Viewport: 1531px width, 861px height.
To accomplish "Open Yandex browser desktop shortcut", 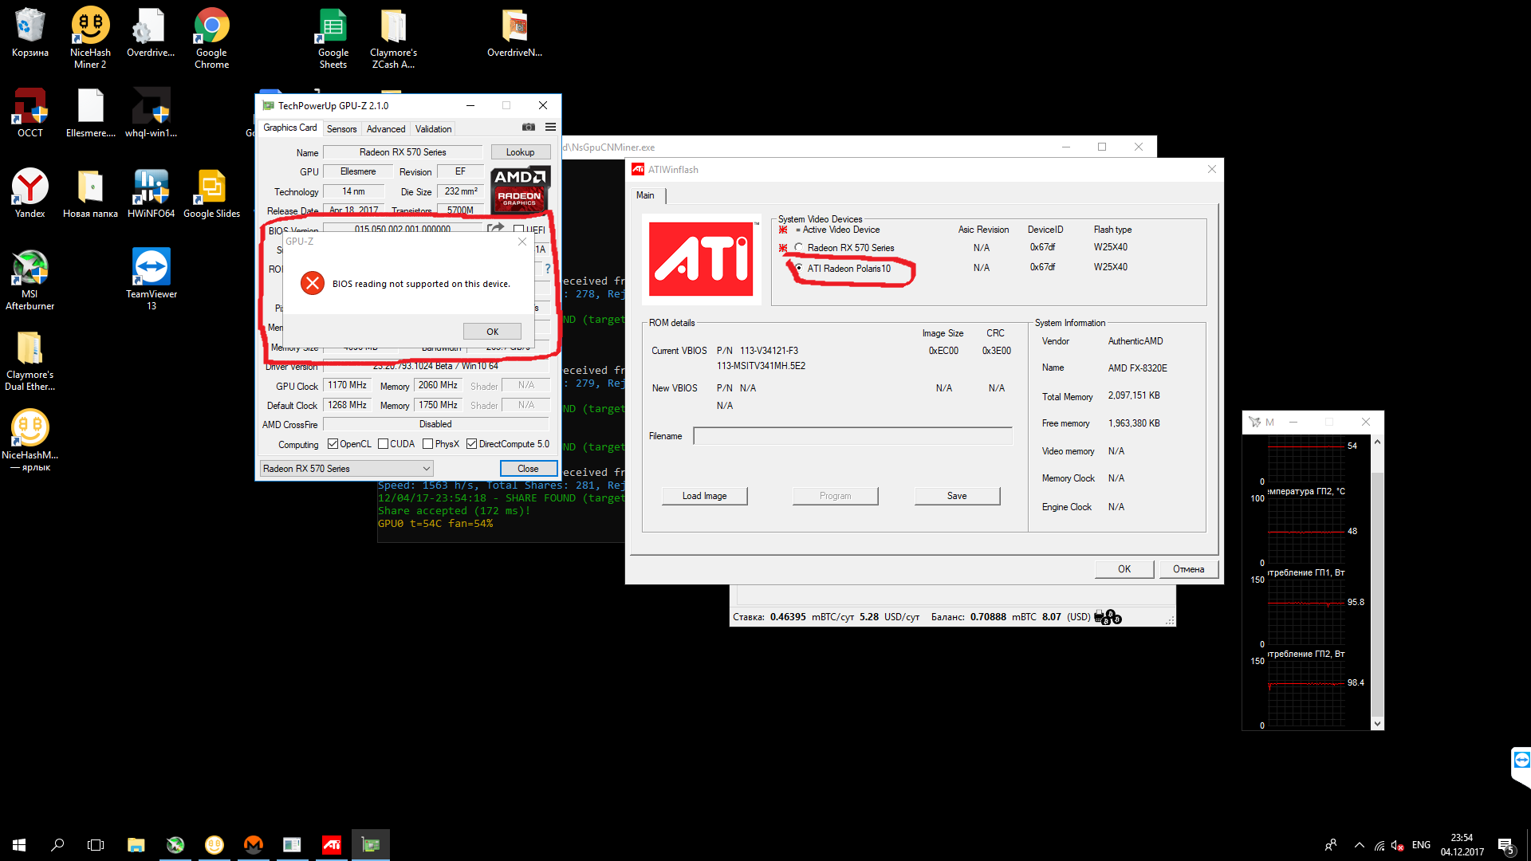I will (x=30, y=193).
